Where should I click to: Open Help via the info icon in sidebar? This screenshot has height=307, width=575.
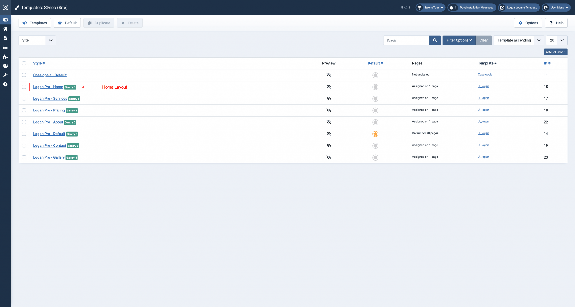click(x=5, y=84)
